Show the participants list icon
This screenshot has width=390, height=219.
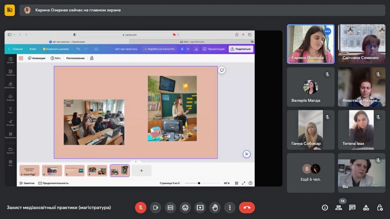pos(339,208)
